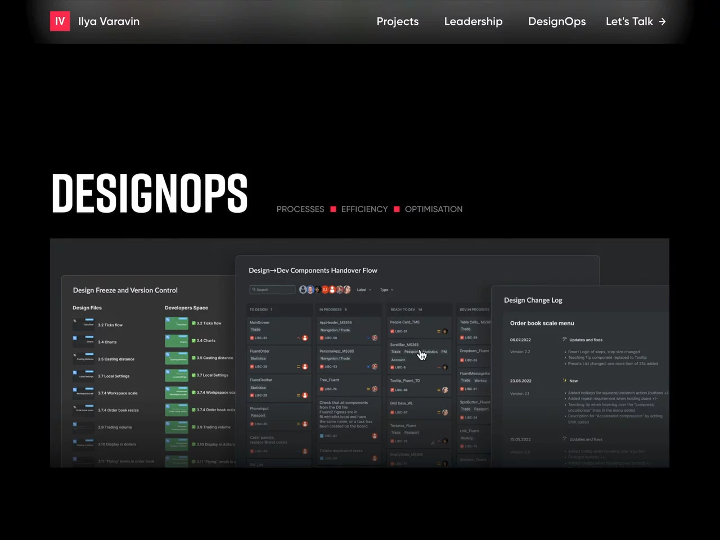Open the Leadership section
The image size is (720, 540).
point(473,21)
